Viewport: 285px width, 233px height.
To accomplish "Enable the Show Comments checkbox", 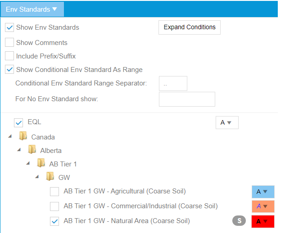I will click(x=9, y=43).
